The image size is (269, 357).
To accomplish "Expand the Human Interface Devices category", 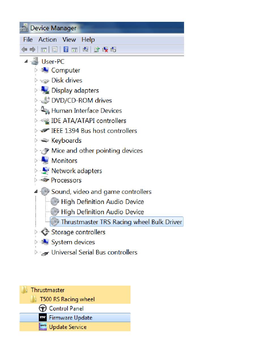I will (x=36, y=110).
